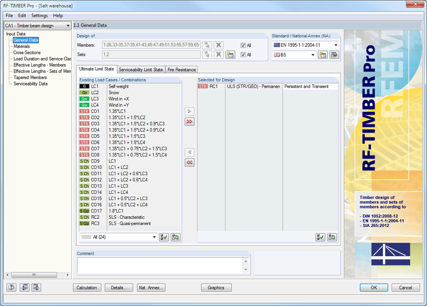The image size is (427, 306).
Task: Select LC2 Snow load case row
Action: [x=130, y=93]
